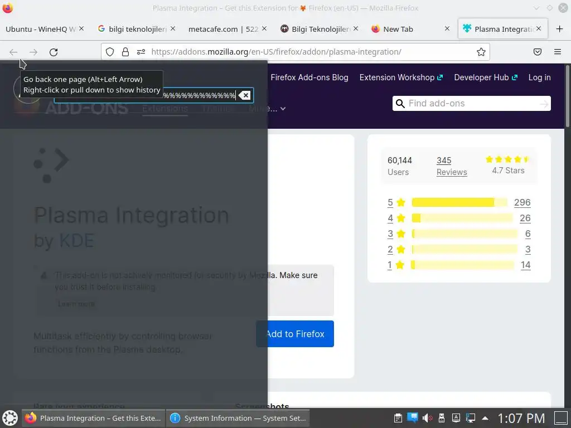
Task: Switch to System Information taskbar window
Action: (x=238, y=418)
